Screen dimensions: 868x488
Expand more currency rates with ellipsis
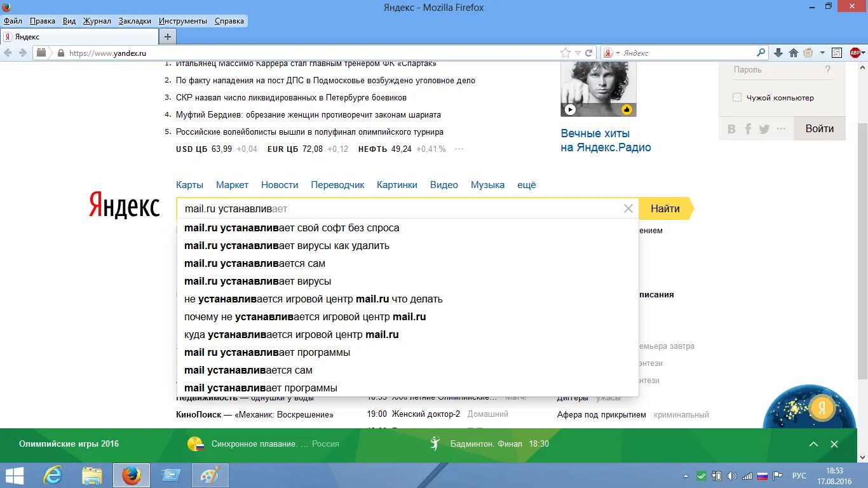pyautogui.click(x=459, y=149)
